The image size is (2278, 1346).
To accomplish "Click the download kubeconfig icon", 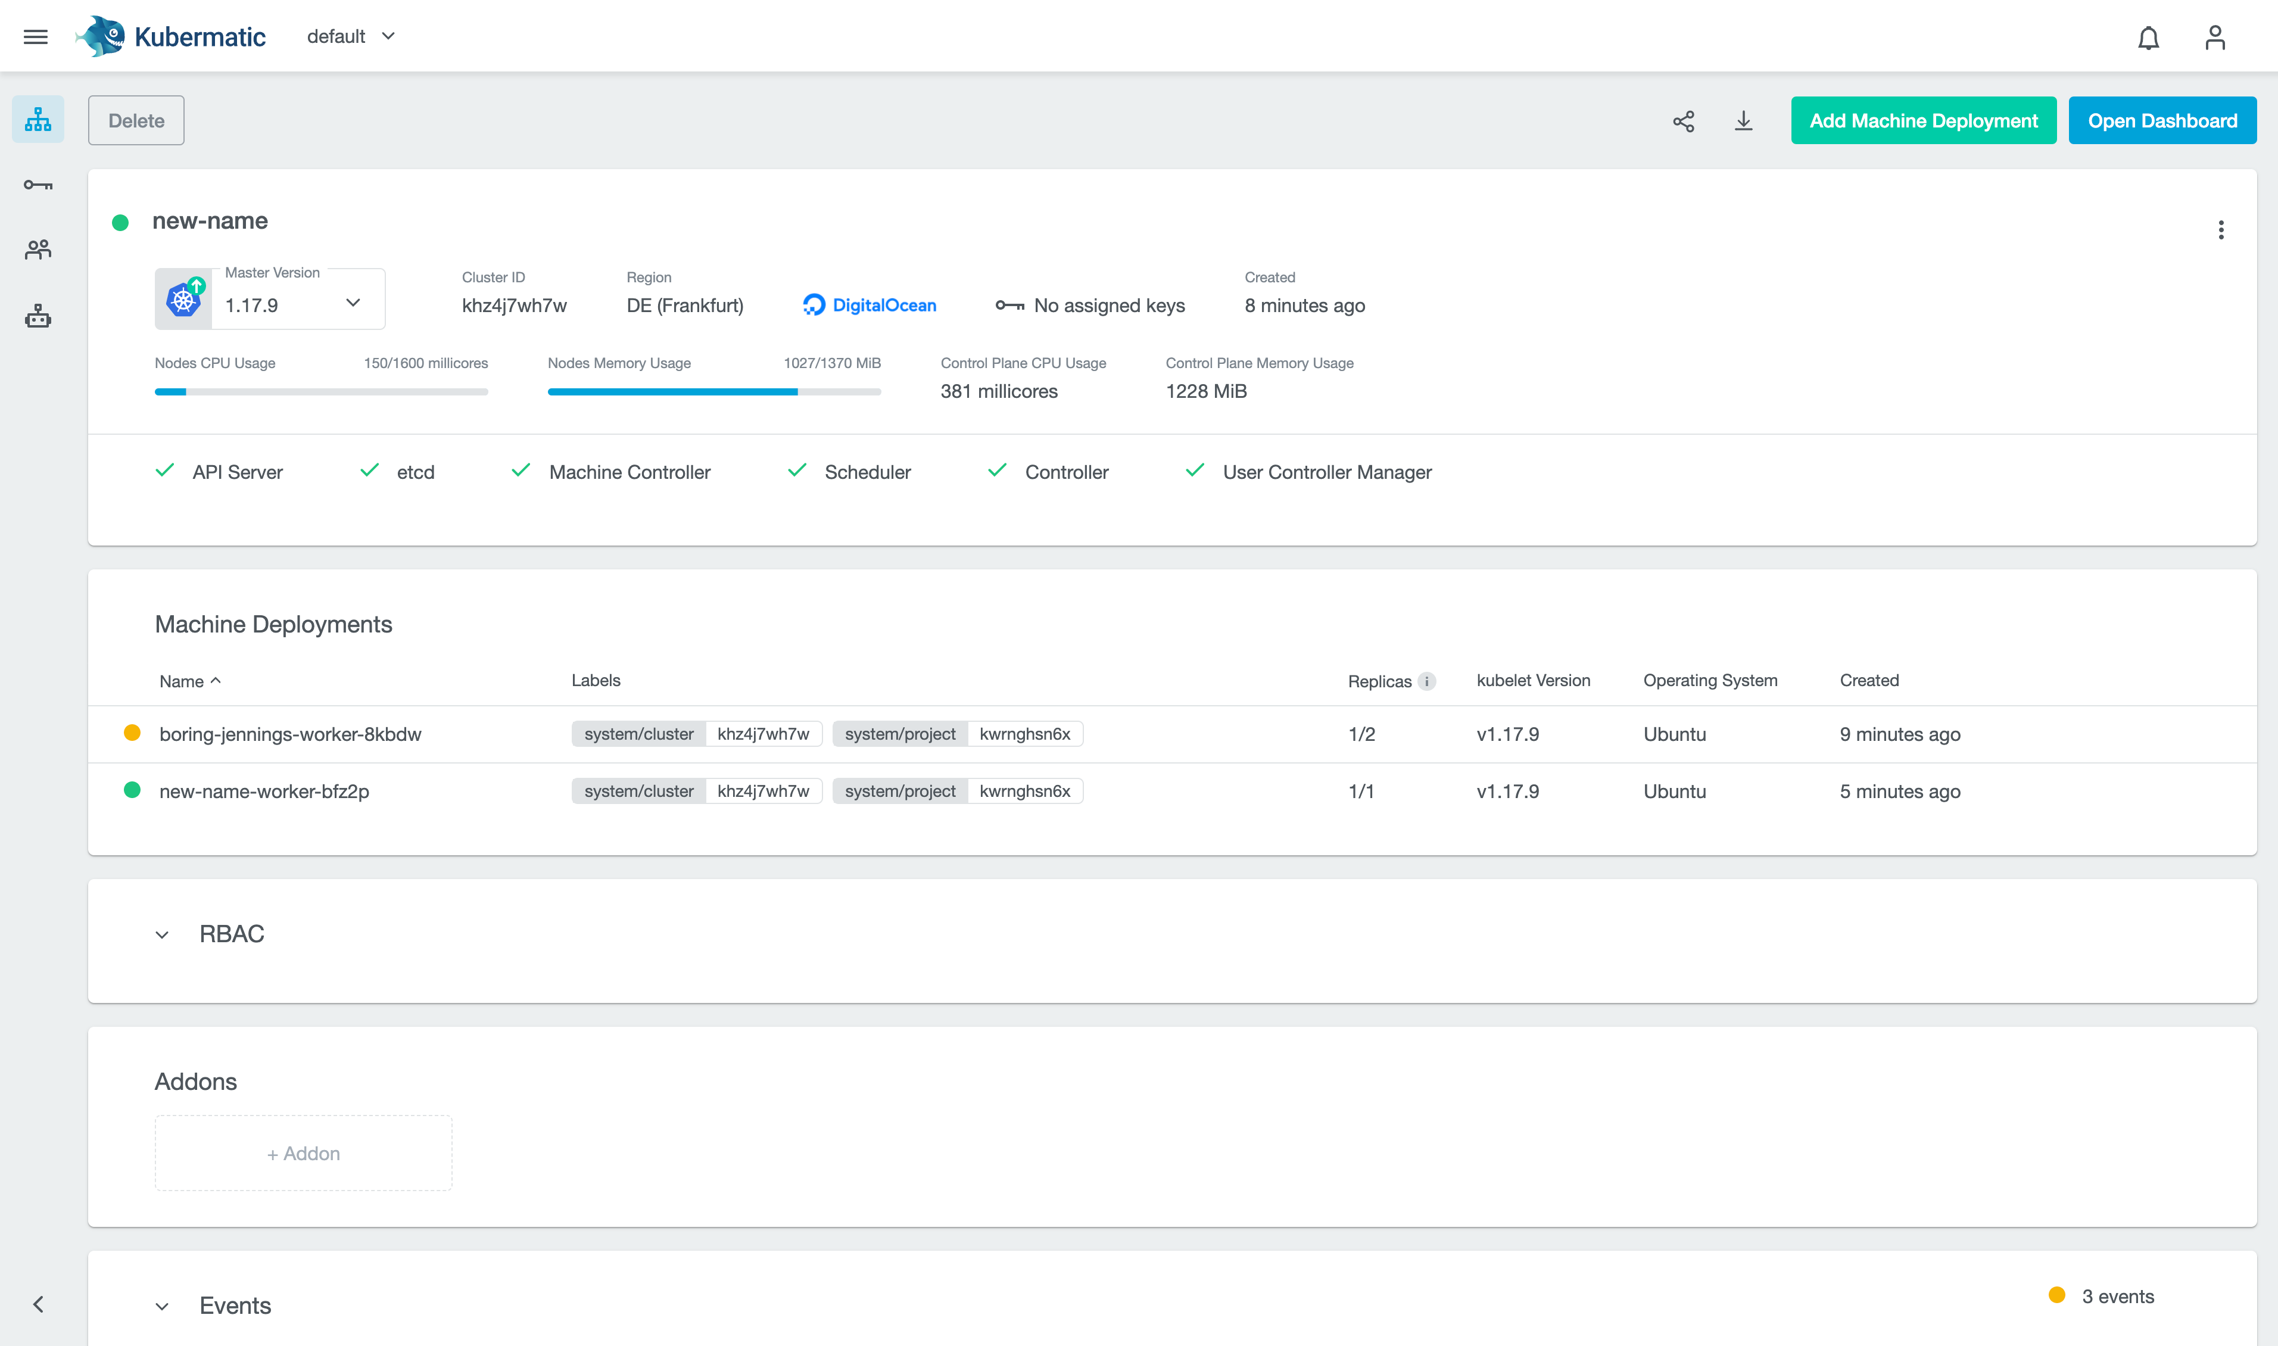I will click(1742, 120).
